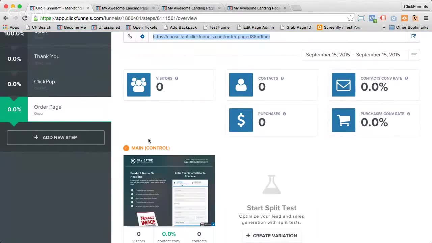This screenshot has width=432, height=243.
Task: Show help tooltip for Purchases
Action: (x=284, y=114)
